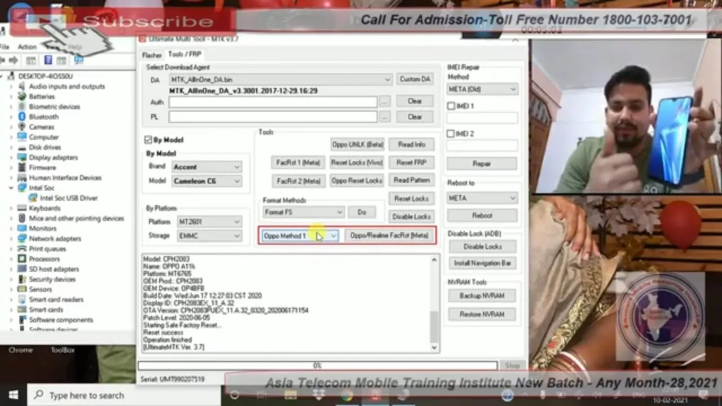The width and height of the screenshot is (722, 406).
Task: Click scan for hardware changes monitor icon
Action: [x=78, y=60]
